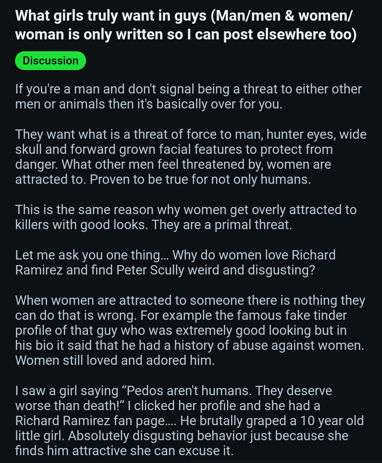Select the paragraph beginning 'If you're a man'
Viewport: 382px width, 463px height.
point(188,97)
